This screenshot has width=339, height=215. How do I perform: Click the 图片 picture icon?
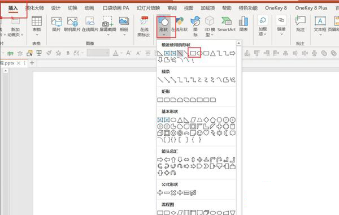coord(56,22)
